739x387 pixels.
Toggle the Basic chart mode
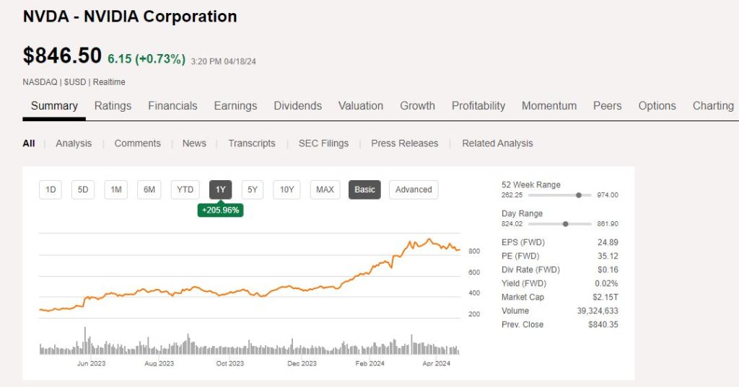pyautogui.click(x=364, y=190)
